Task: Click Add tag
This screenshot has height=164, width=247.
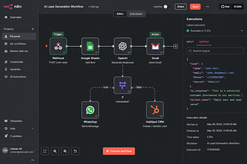Action: [x=93, y=7]
